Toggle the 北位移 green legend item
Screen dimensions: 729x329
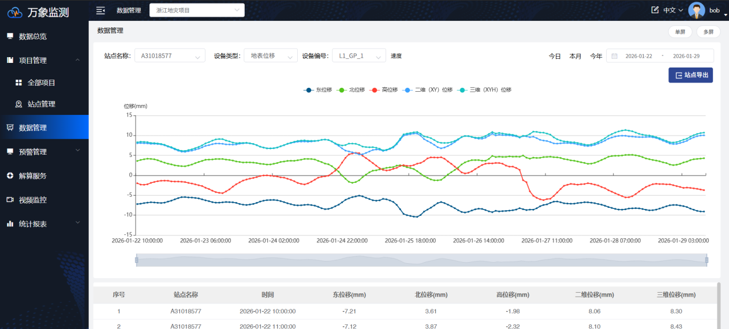point(351,90)
